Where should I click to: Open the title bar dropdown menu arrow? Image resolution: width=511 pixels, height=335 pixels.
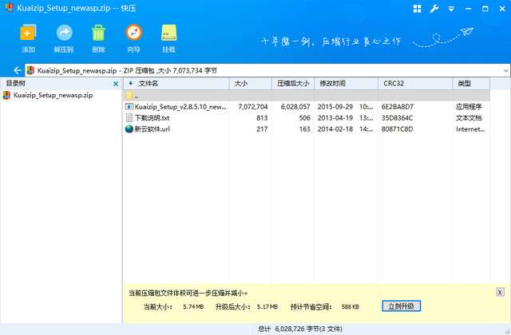(x=451, y=9)
